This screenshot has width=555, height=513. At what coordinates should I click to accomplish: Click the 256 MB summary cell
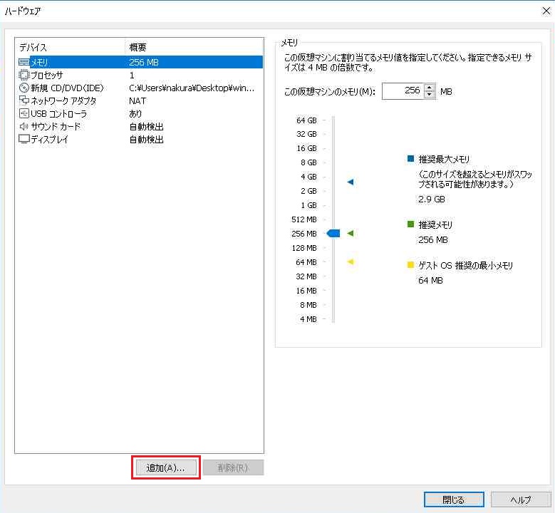point(144,62)
